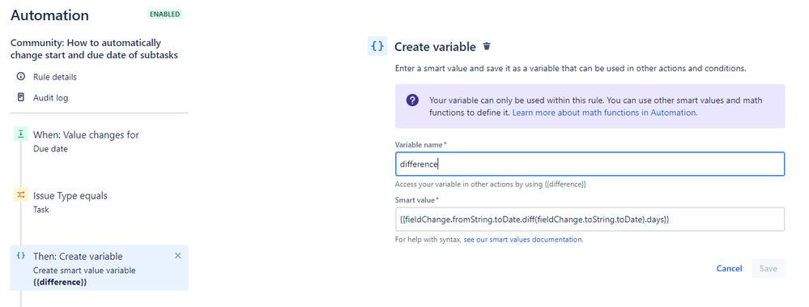Viewport: 809px width, 307px height.
Task: Click into the Variable name field
Action: 590,164
